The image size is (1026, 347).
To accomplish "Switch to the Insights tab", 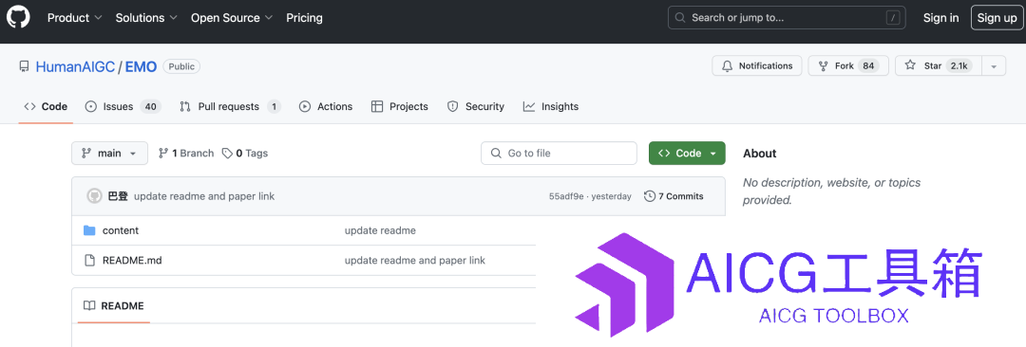I will (x=551, y=106).
